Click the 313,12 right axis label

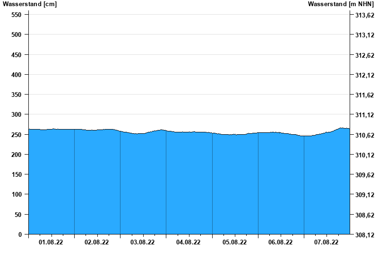pos(365,35)
